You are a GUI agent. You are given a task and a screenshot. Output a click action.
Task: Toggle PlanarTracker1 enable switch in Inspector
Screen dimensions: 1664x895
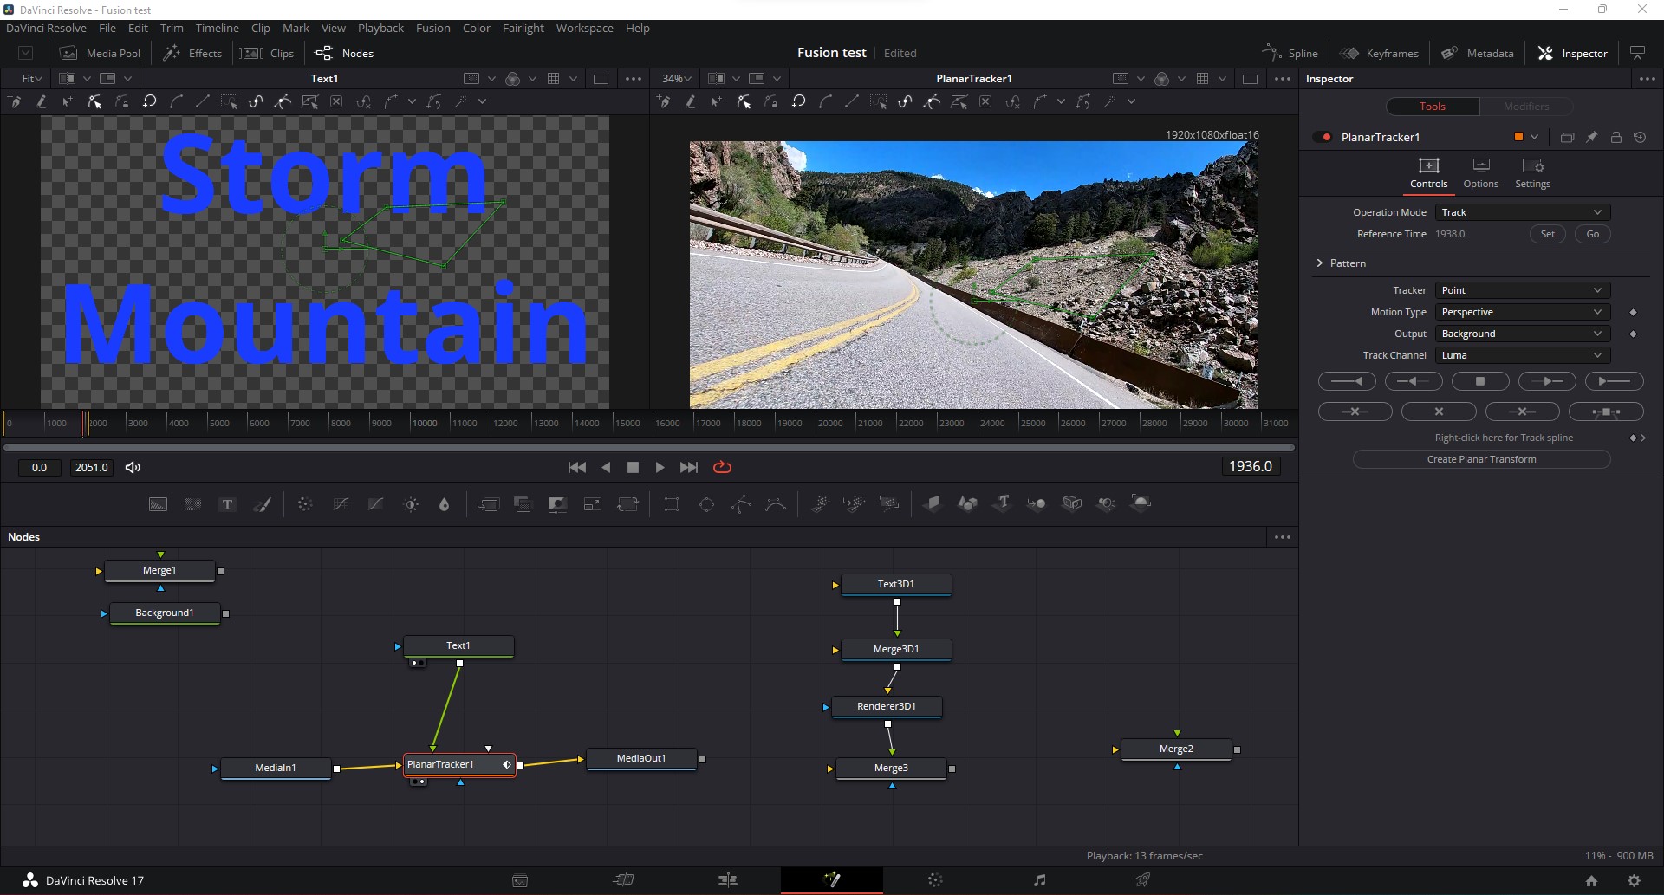pos(1323,137)
